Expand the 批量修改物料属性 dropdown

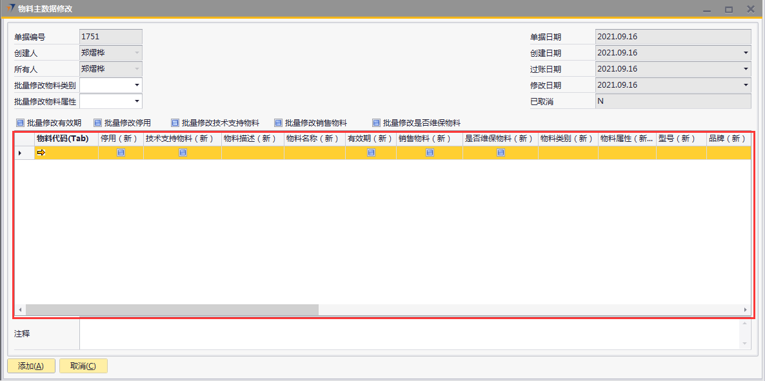(x=137, y=101)
